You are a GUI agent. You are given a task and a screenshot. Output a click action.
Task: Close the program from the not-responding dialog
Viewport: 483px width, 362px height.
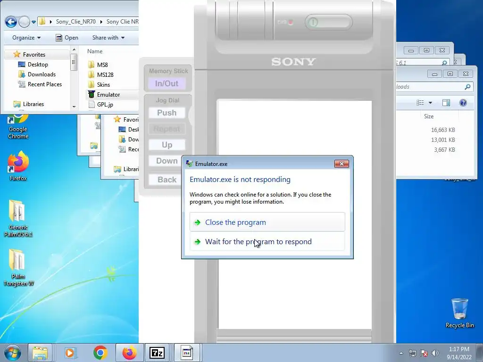pos(267,222)
